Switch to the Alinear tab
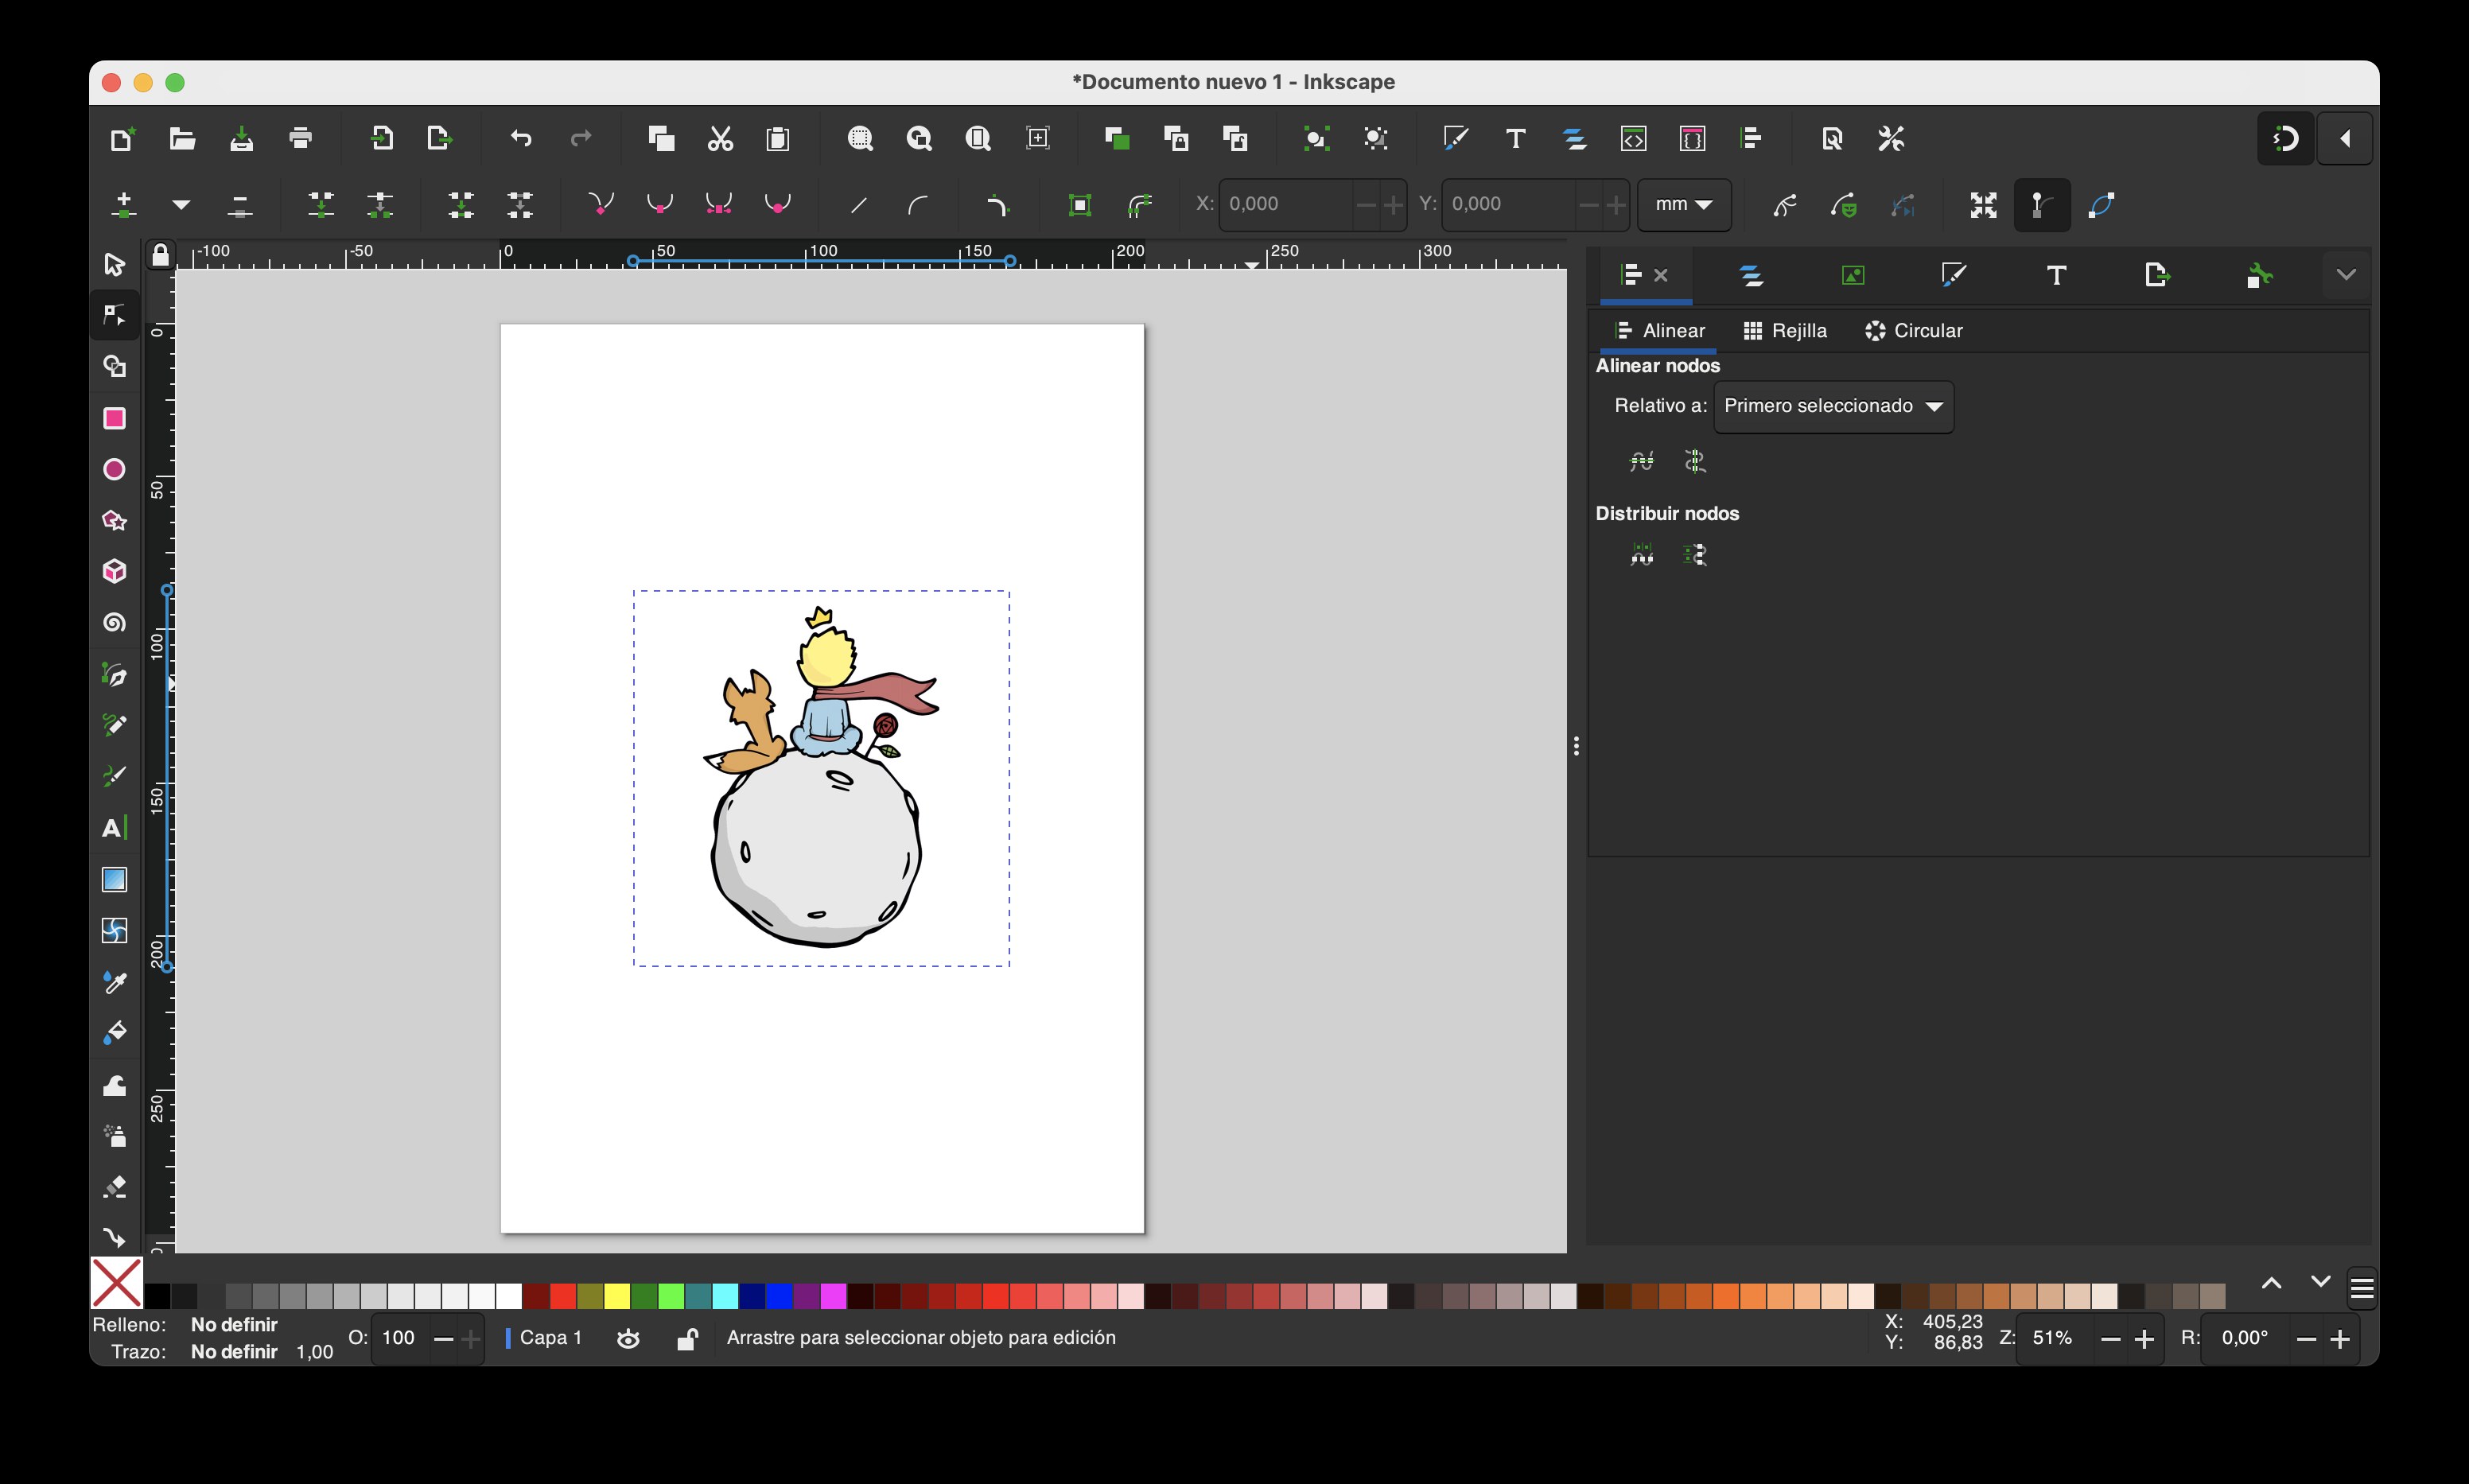 click(x=1660, y=331)
